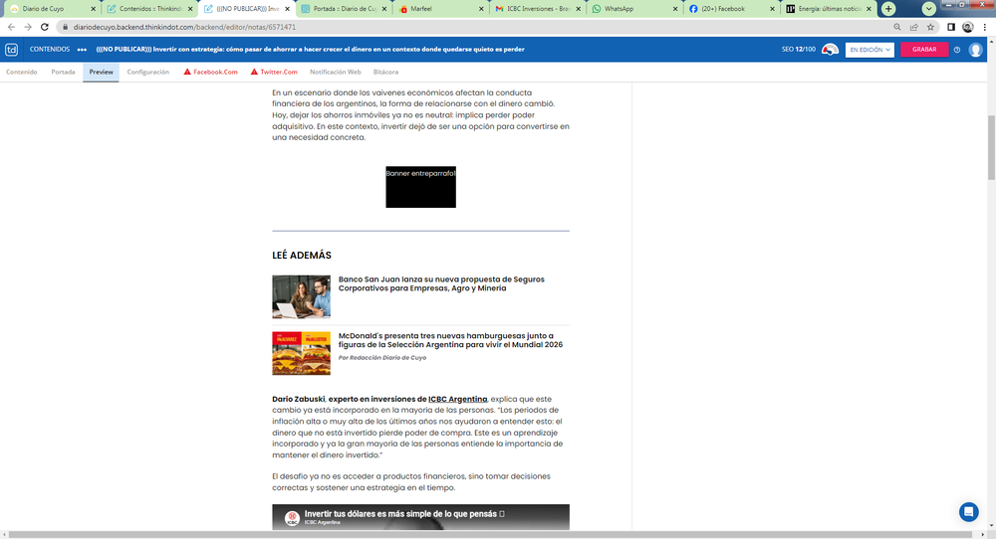Open the McDonald's article thumbnail
996x539 pixels.
[x=301, y=353]
